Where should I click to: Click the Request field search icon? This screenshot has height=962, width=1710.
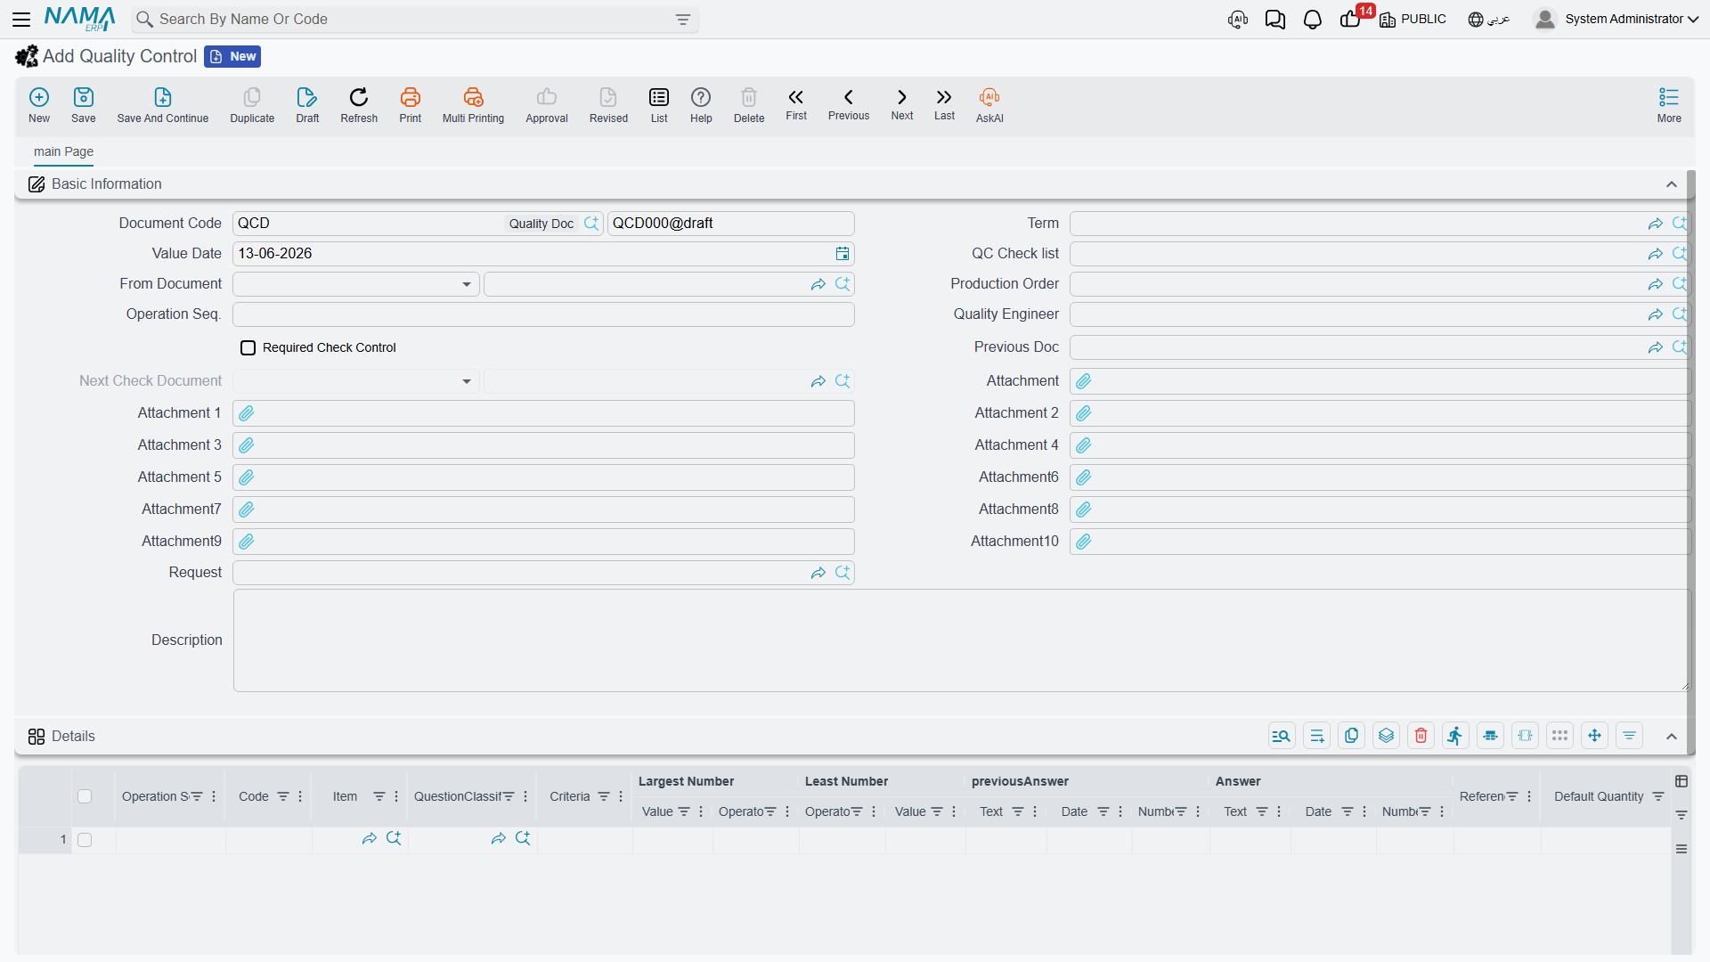click(843, 573)
